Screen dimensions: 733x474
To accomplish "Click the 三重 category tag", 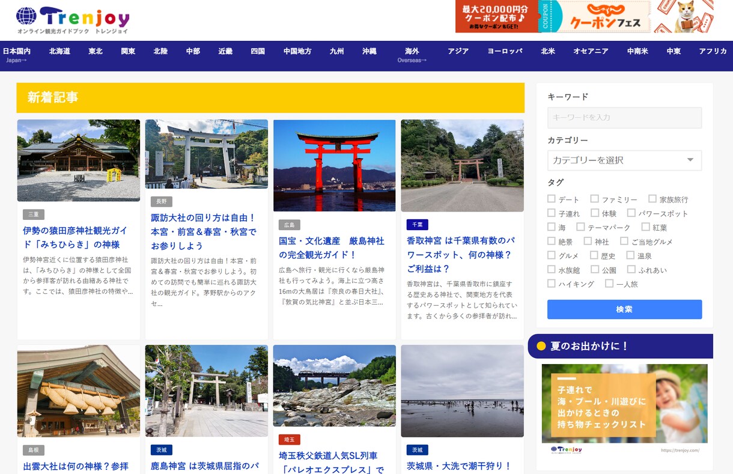I will coord(34,214).
